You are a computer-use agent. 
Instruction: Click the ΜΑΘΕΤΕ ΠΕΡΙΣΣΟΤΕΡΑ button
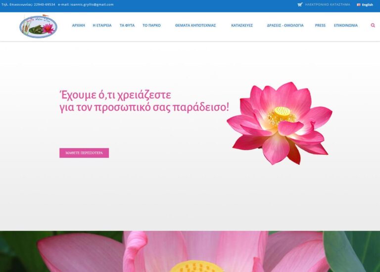(84, 153)
